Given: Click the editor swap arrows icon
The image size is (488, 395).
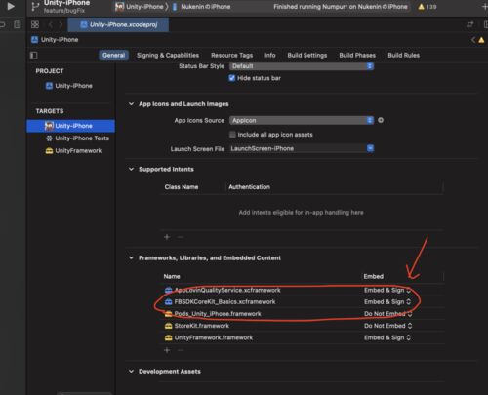Looking at the screenshot, I should point(470,24).
